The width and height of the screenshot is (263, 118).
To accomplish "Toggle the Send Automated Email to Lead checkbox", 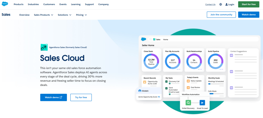I will click(166, 88).
